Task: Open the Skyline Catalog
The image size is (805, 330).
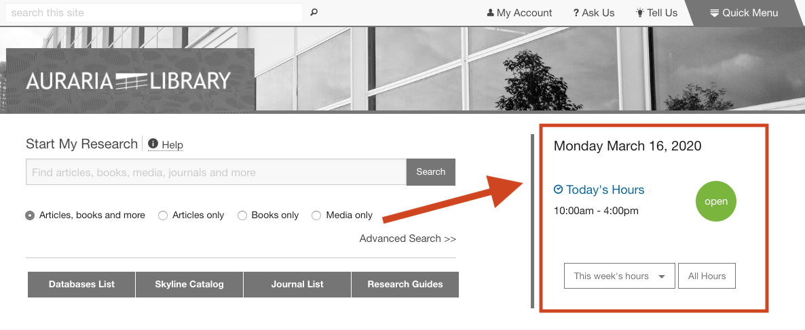Action: pyautogui.click(x=189, y=285)
